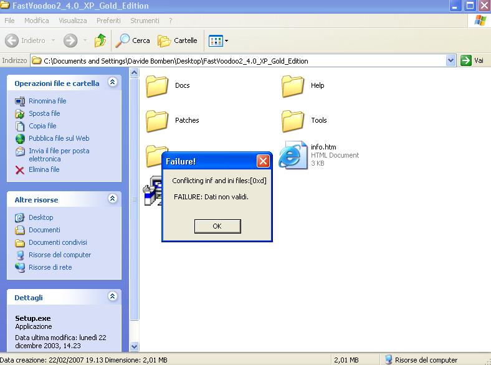Select the info.htm Internet Explorer icon
The width and height of the screenshot is (491, 365).
293,155
